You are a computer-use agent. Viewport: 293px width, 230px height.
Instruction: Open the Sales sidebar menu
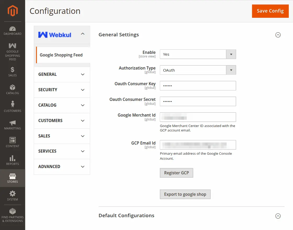[x=13, y=72]
